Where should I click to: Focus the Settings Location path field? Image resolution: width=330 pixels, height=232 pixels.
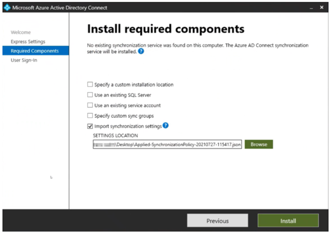click(x=167, y=144)
